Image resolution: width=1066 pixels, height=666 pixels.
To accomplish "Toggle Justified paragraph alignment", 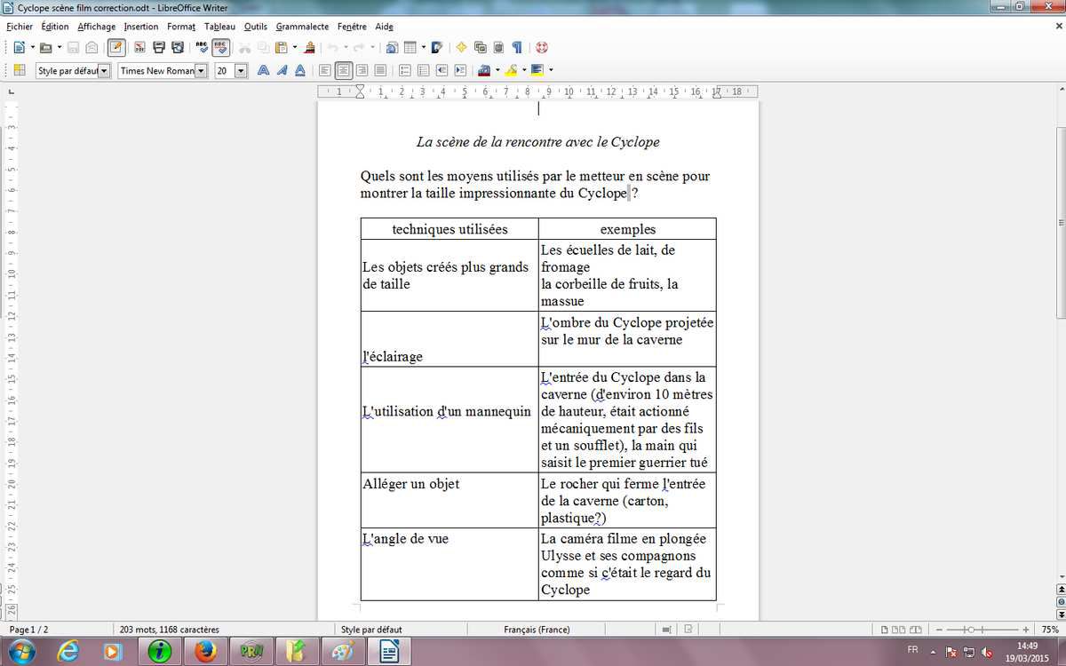I will pos(380,70).
